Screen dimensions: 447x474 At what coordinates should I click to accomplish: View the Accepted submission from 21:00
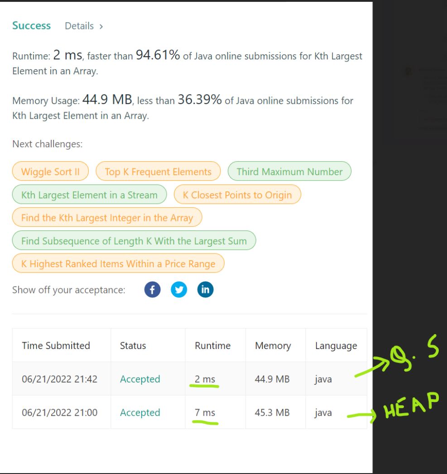[140, 412]
